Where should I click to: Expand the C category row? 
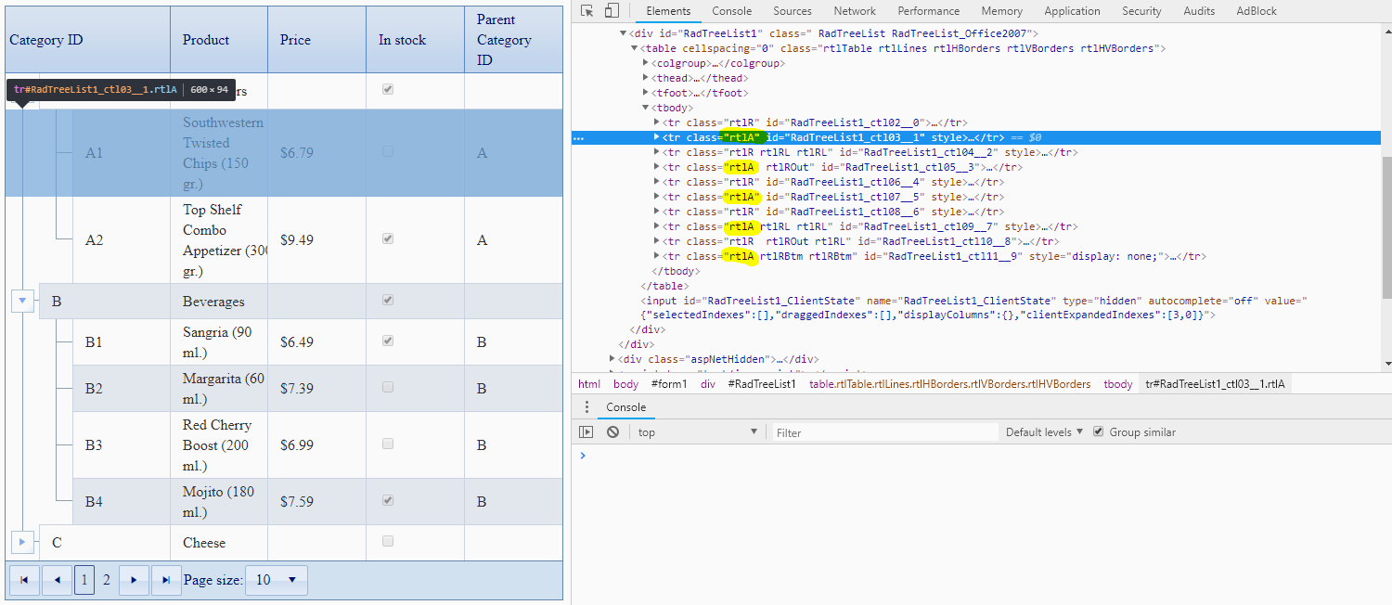[x=23, y=542]
